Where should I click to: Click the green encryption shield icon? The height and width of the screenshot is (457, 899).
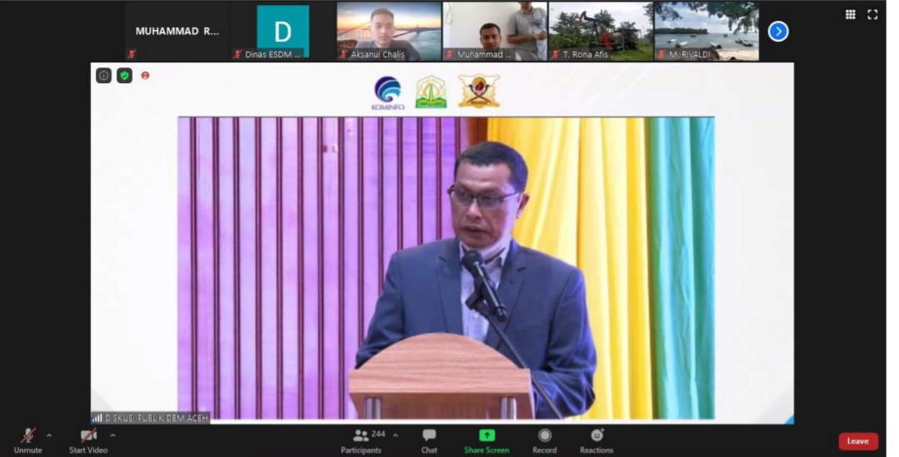point(124,76)
